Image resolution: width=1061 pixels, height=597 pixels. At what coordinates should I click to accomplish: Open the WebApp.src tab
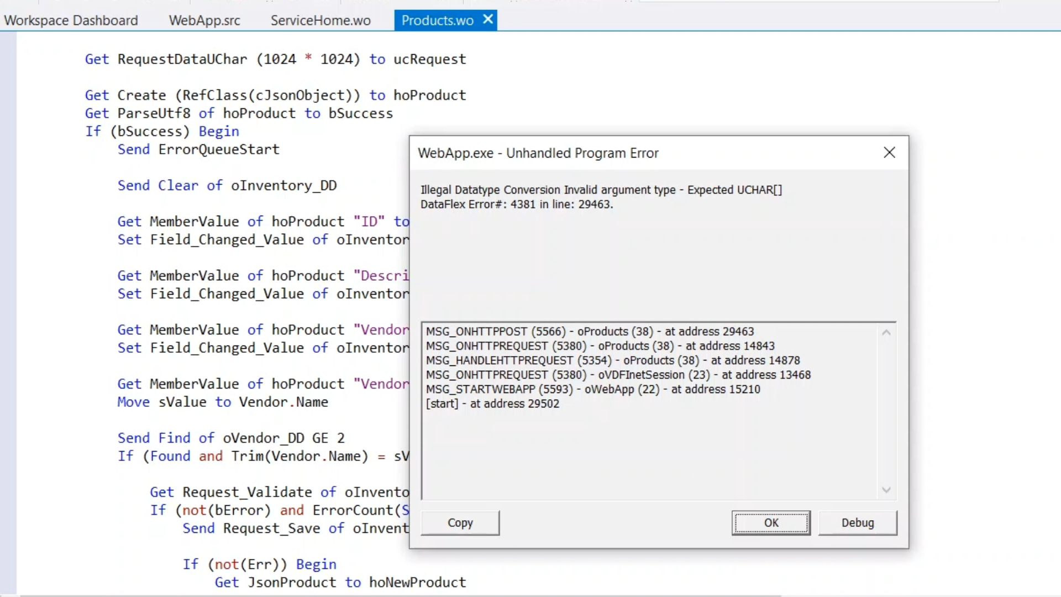click(204, 20)
